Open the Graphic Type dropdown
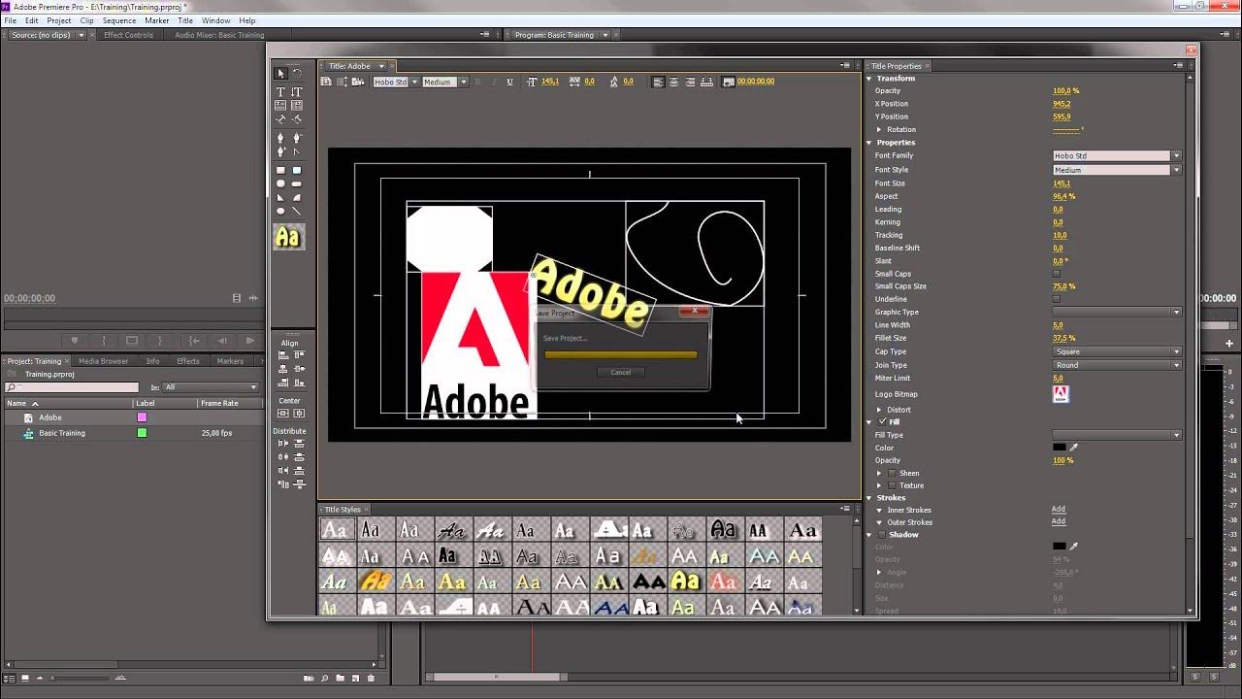This screenshot has height=699, width=1242. [x=1117, y=312]
